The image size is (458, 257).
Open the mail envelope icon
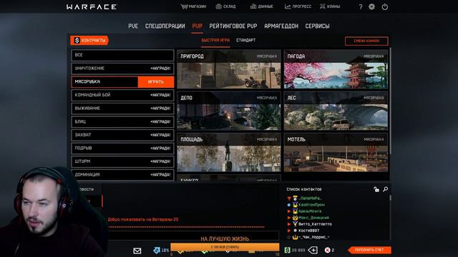pyautogui.click(x=137, y=251)
